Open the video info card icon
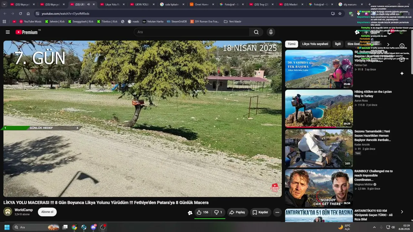This screenshot has width=413, height=232. (x=402, y=46)
